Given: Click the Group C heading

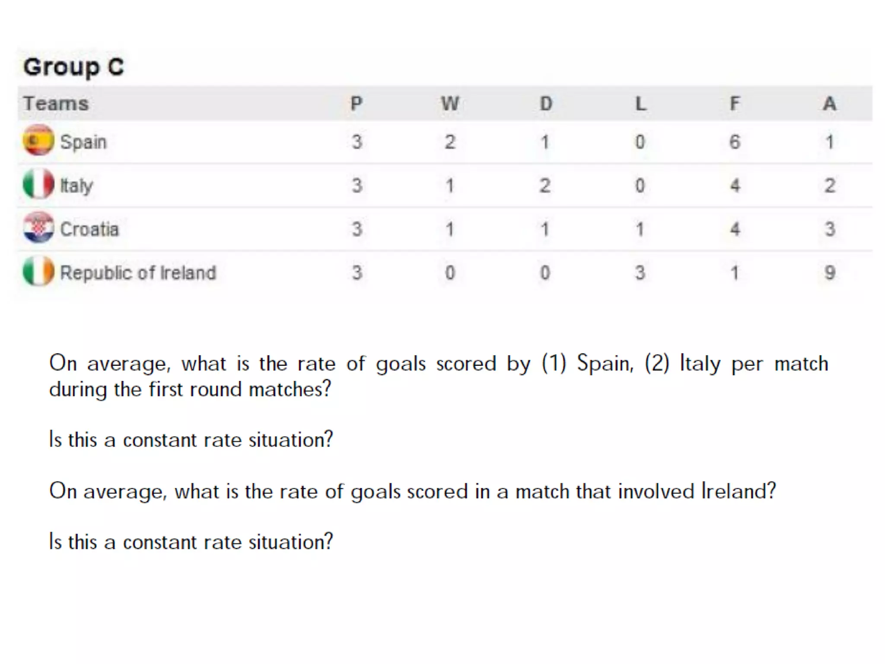Looking at the screenshot, I should (74, 67).
